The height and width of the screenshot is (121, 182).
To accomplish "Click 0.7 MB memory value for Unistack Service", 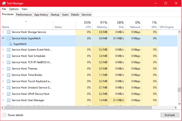I will pos(103,88).
